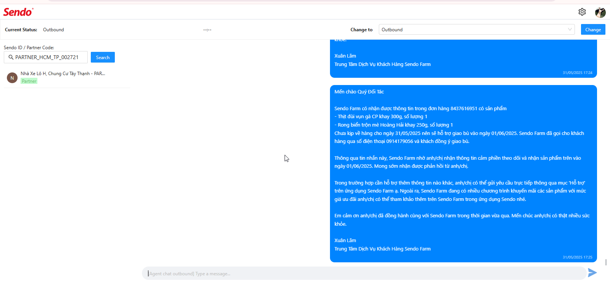The width and height of the screenshot is (610, 281).
Task: Click the Search button
Action: (103, 57)
